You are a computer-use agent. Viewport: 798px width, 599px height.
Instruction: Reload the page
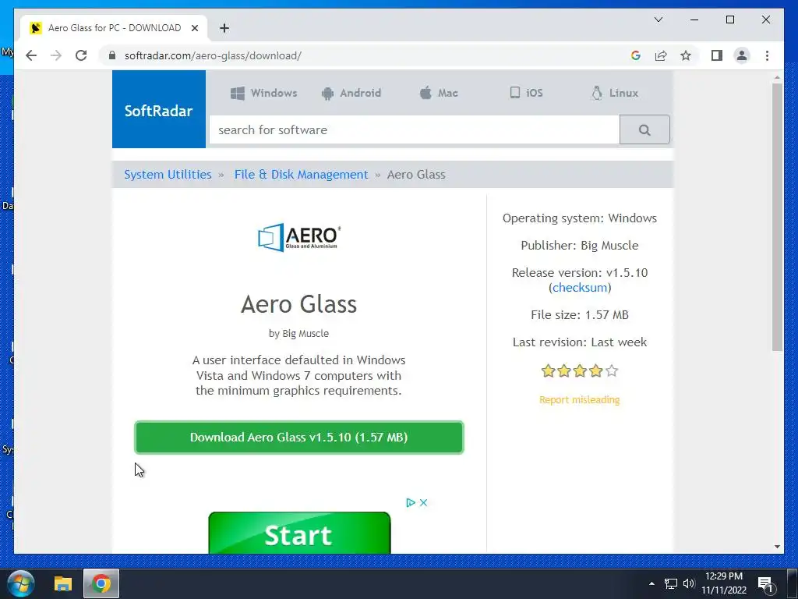pyautogui.click(x=81, y=55)
